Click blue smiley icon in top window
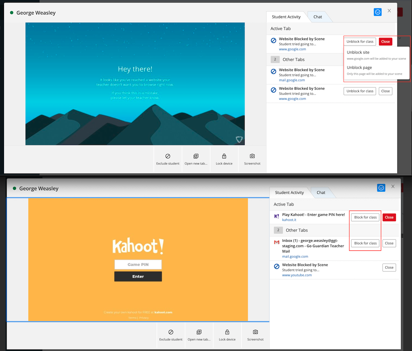 tap(378, 12)
